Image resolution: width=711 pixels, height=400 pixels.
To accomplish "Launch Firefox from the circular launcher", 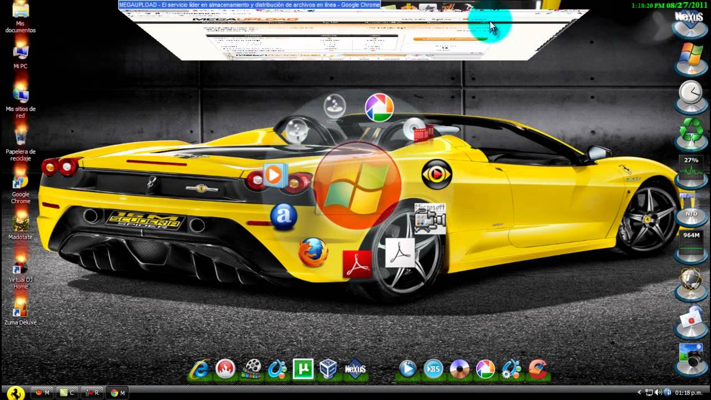I will [313, 253].
